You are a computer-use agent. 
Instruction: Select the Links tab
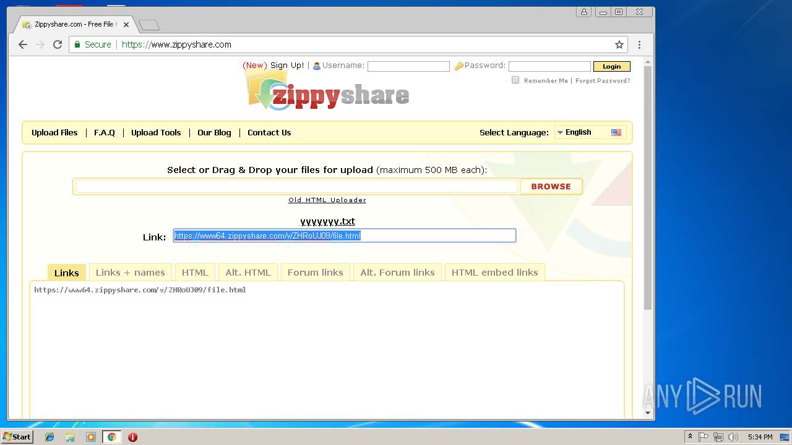tap(66, 273)
